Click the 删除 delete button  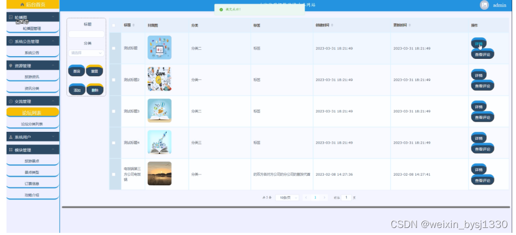[95, 90]
